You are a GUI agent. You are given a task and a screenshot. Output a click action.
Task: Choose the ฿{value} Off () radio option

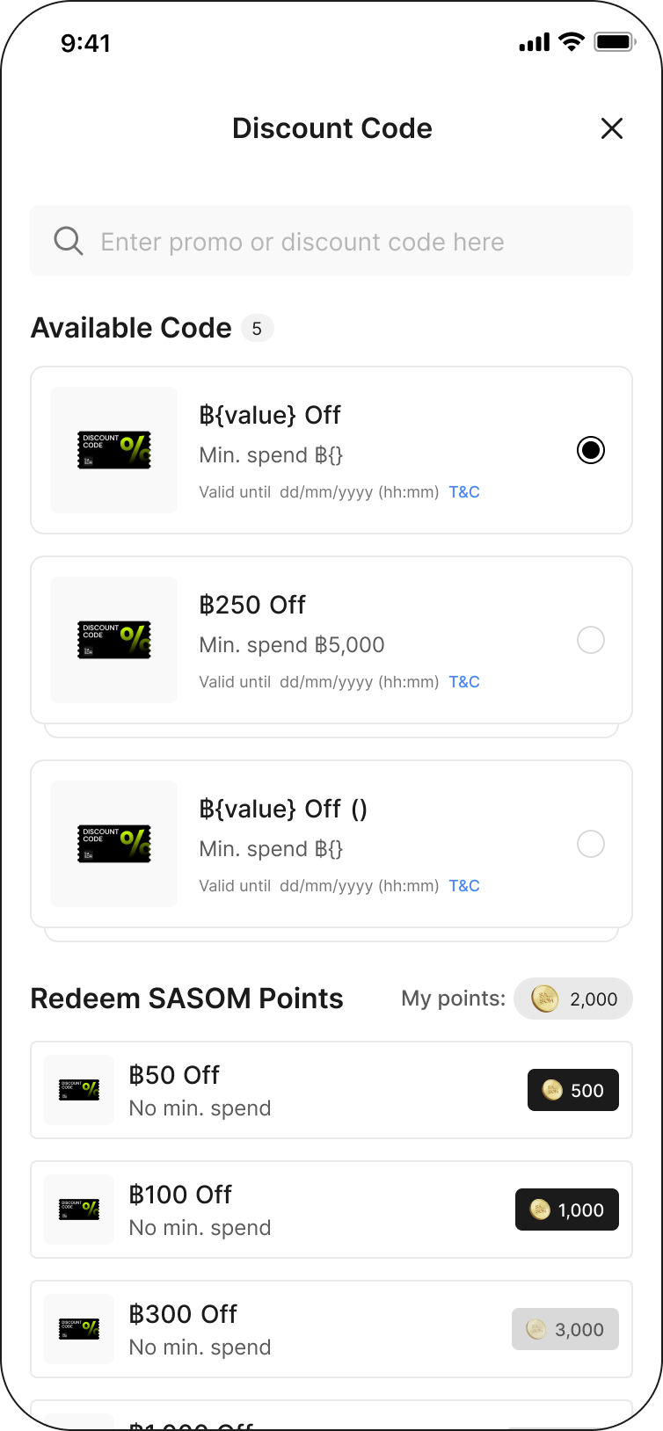pyautogui.click(x=590, y=844)
